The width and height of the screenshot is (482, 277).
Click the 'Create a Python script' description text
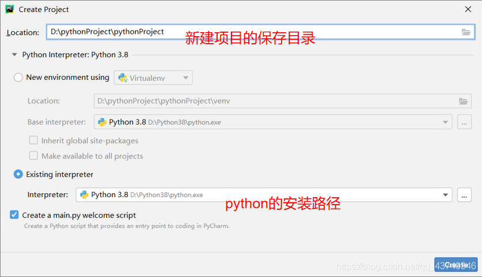pos(127,226)
